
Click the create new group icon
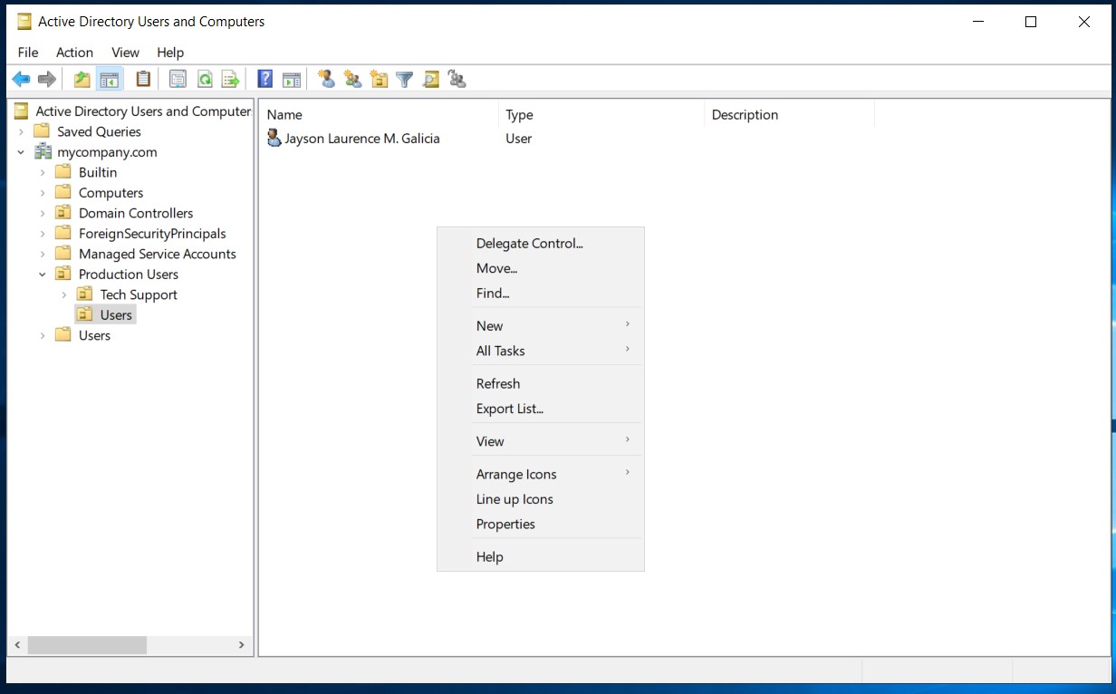point(352,80)
